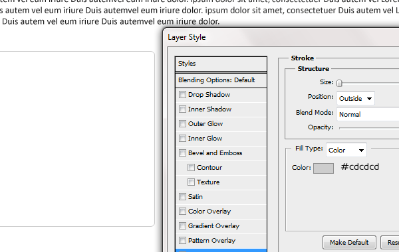Select the Gradient Overlay label row
399x252 pixels.
[x=221, y=226]
